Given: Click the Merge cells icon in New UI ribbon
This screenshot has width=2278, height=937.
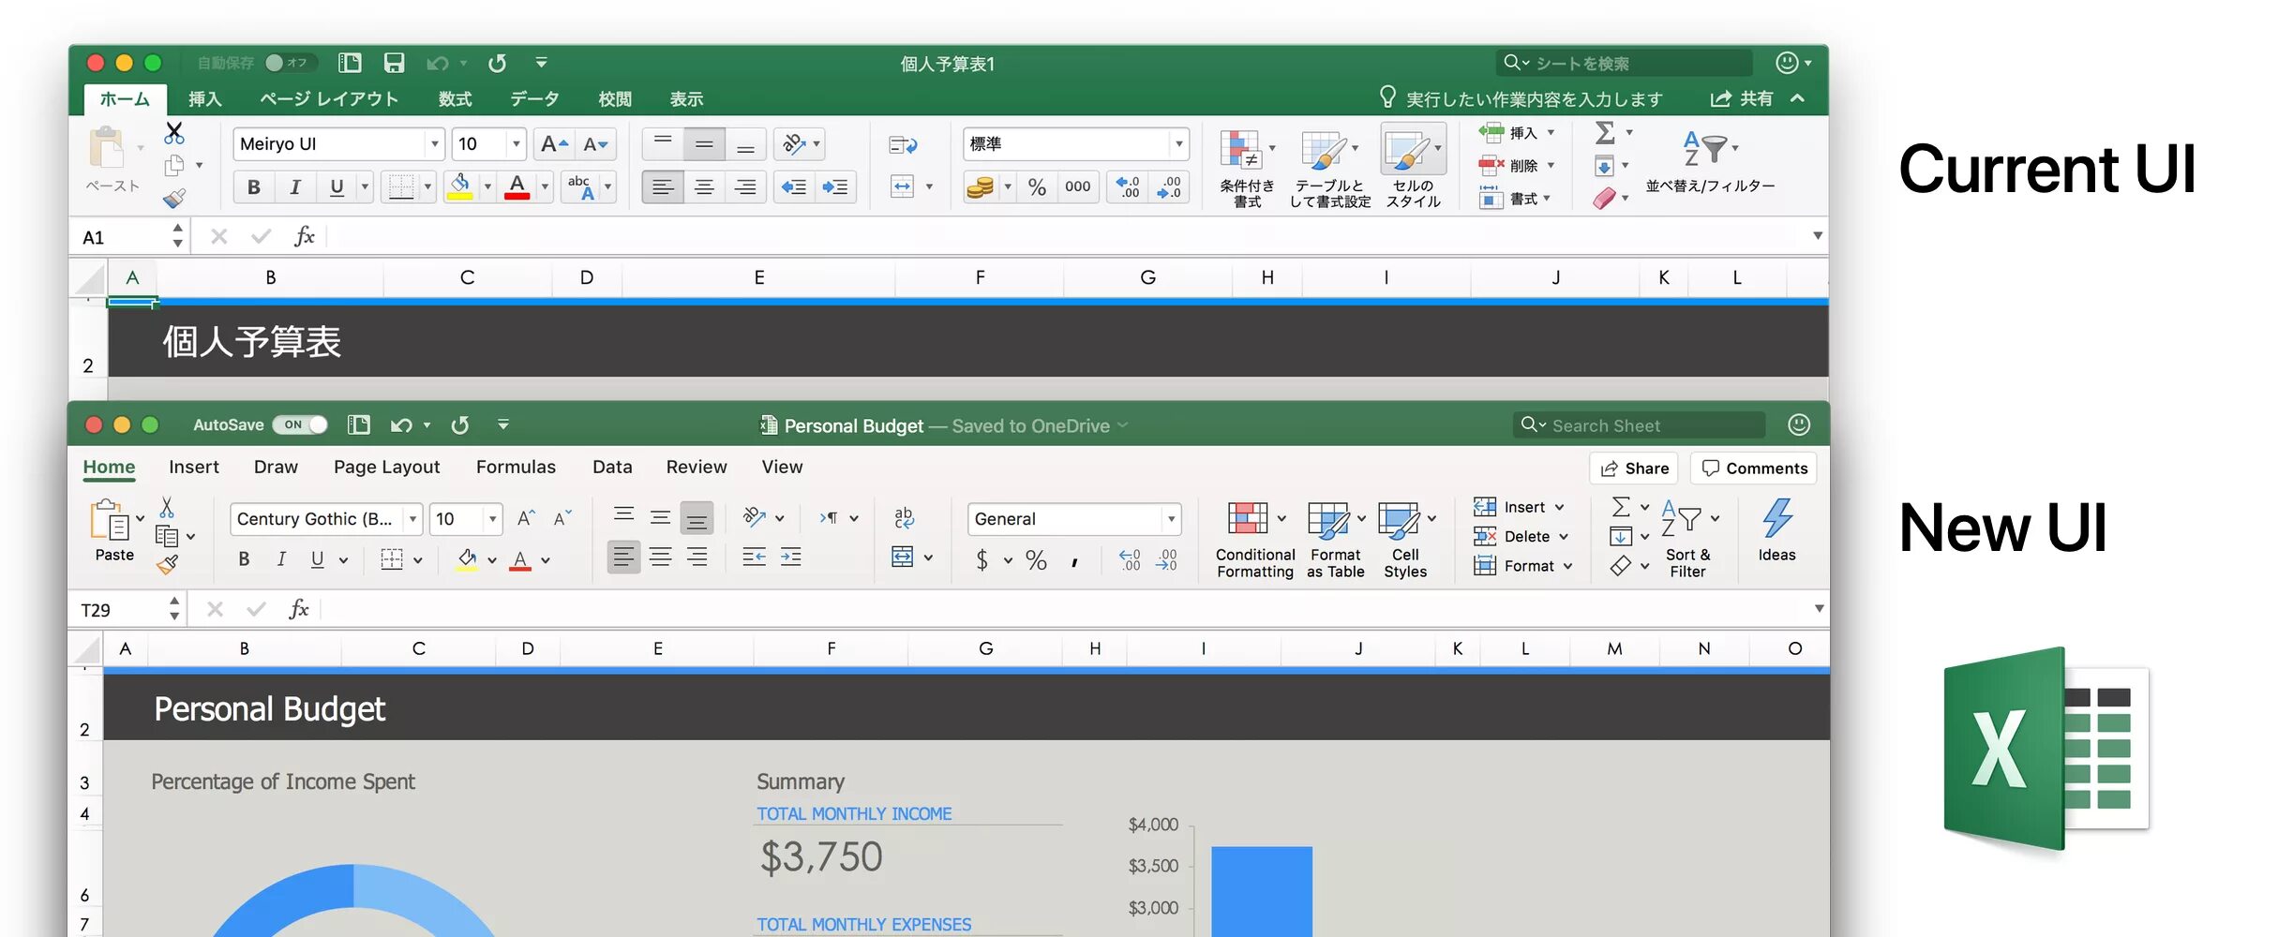Looking at the screenshot, I should point(902,558).
